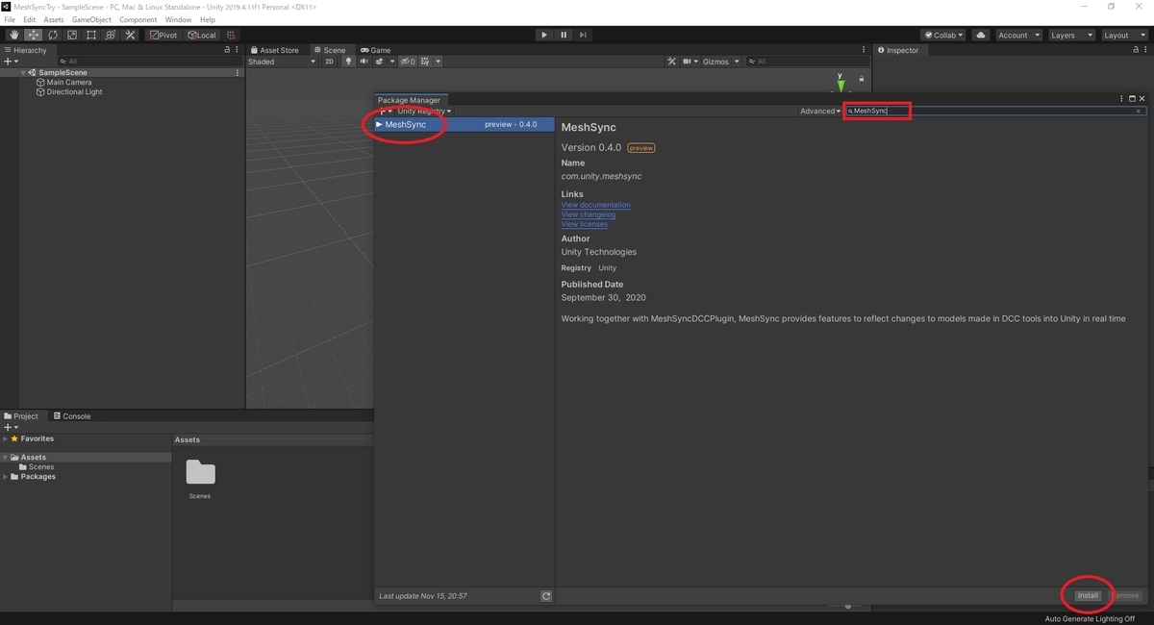Select the Scale tool
The width and height of the screenshot is (1154, 625).
click(x=72, y=35)
